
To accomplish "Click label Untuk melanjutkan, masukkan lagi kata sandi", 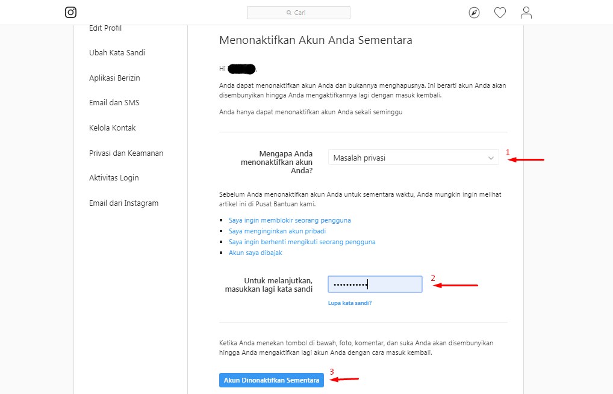I will [269, 285].
